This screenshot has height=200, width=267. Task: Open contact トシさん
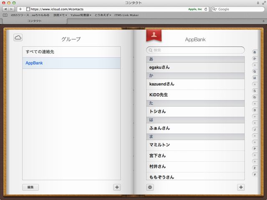coord(196,112)
